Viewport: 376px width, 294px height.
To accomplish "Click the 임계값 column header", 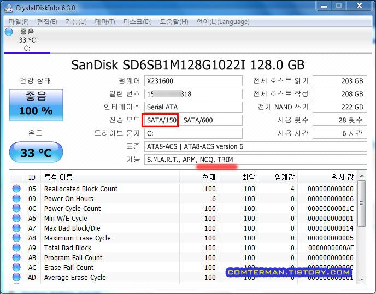I will 278,177.
